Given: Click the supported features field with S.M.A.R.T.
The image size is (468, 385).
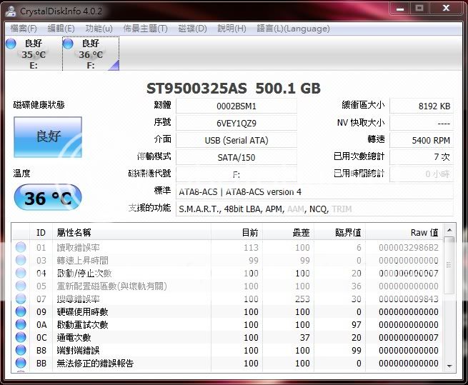Looking at the screenshot, I should click(314, 209).
